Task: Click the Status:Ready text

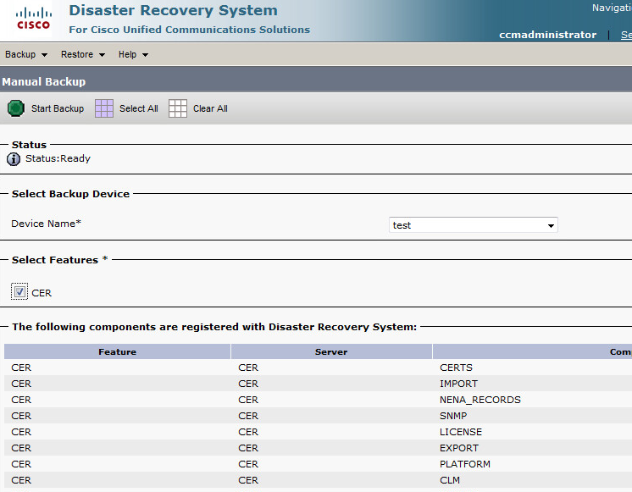Action: pyautogui.click(x=58, y=158)
